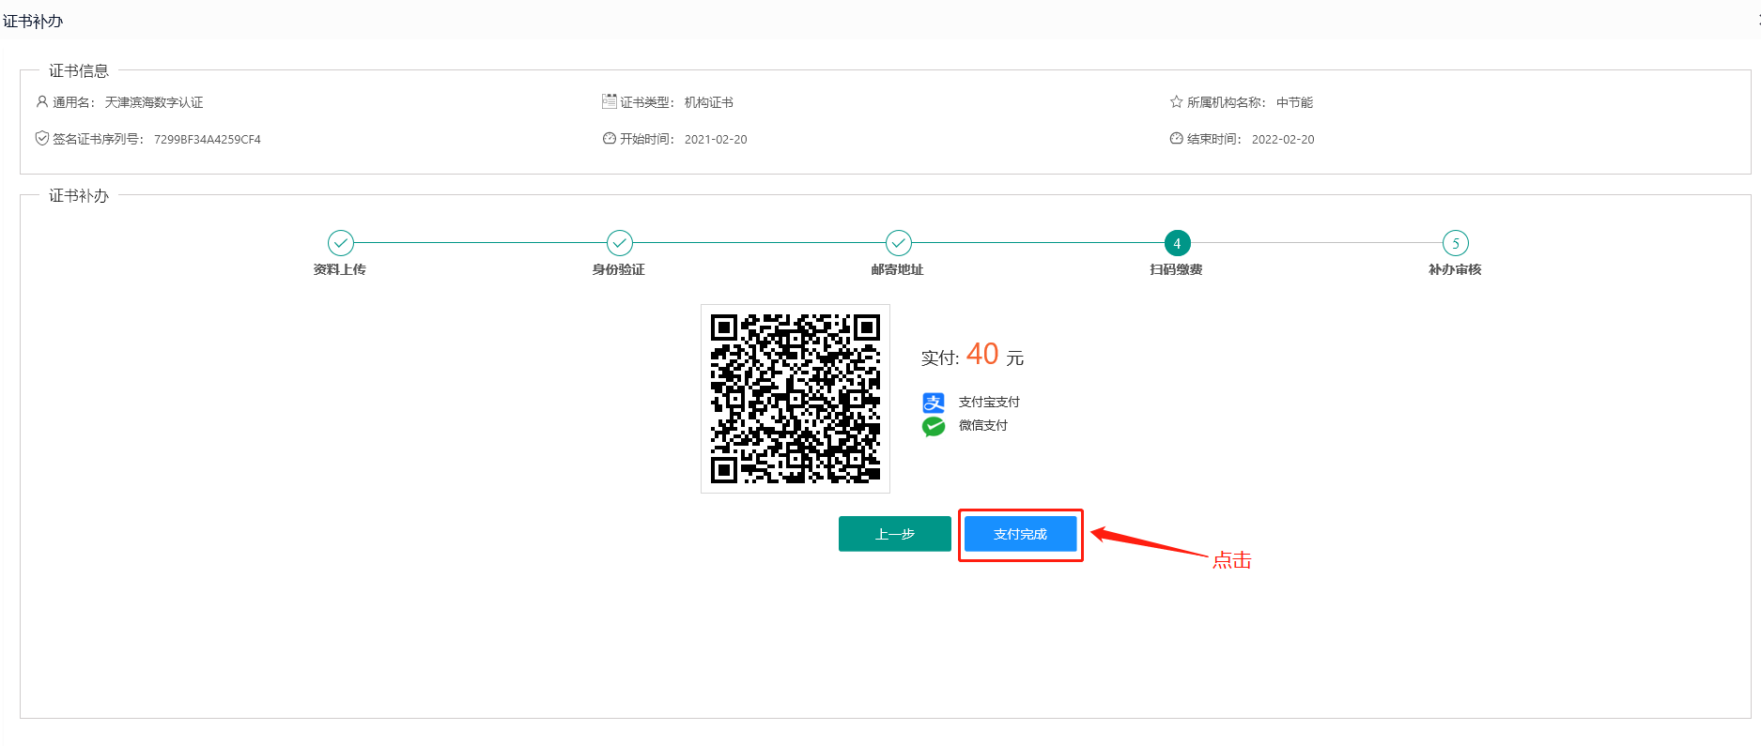Click the certificate type icon beside 证书类型

pos(609,101)
